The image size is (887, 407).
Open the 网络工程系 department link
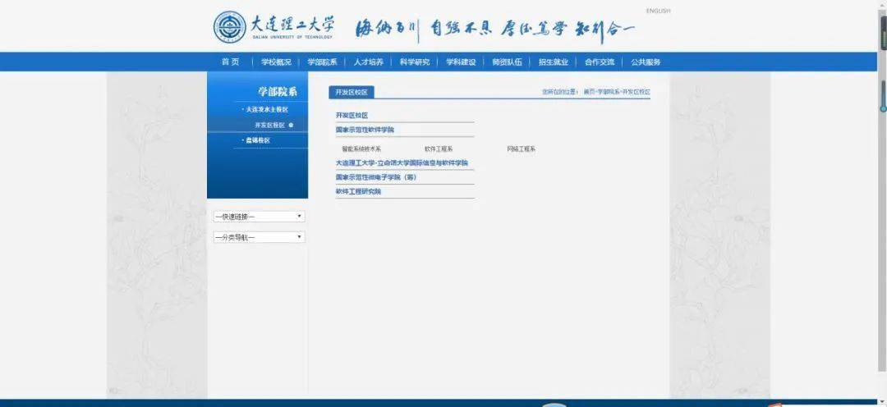521,149
